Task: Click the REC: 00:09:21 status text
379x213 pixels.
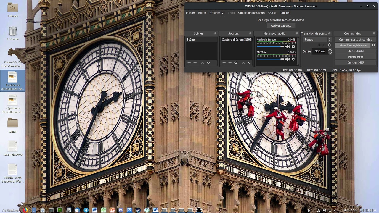Action: click(x=317, y=70)
